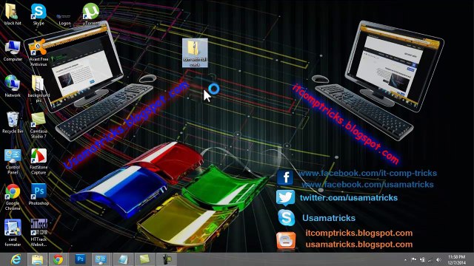Image resolution: width=474 pixels, height=266 pixels.
Task: Select the Network desktop icon
Action: point(13,86)
